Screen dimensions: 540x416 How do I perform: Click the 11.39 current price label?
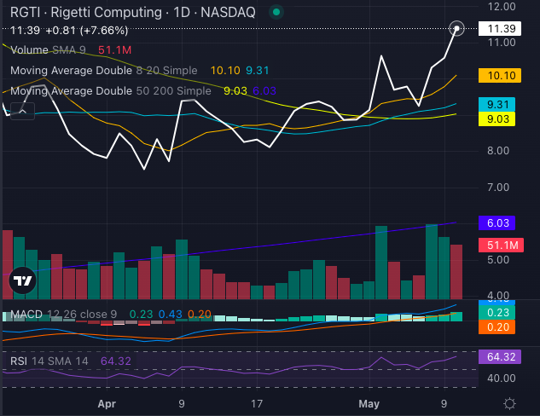click(500, 29)
